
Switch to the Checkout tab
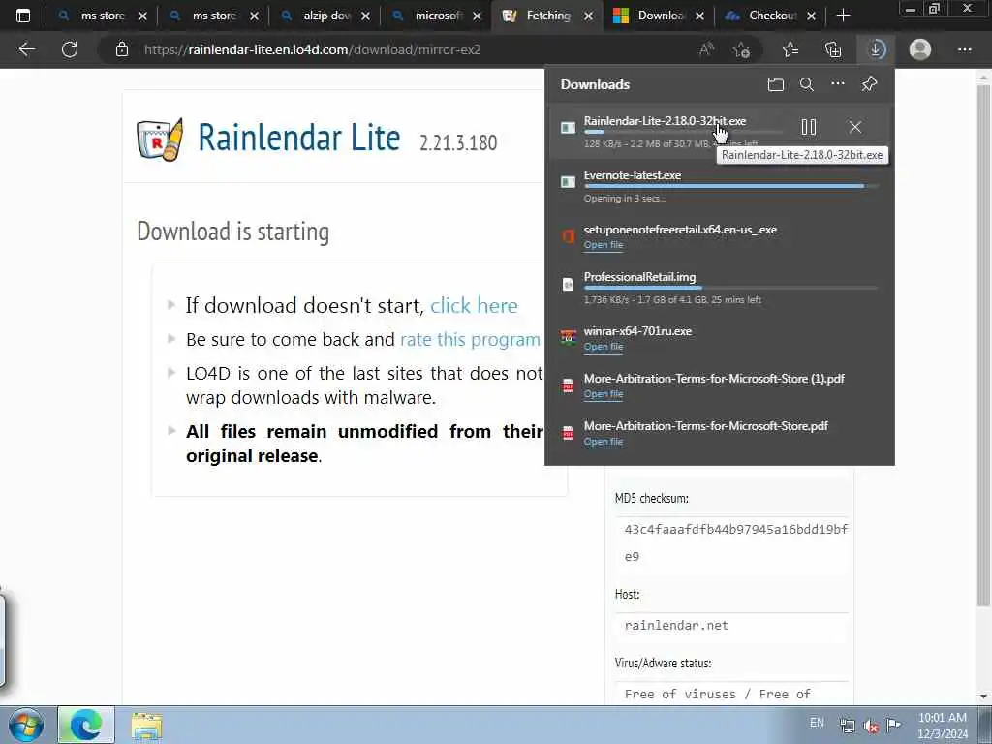point(770,15)
